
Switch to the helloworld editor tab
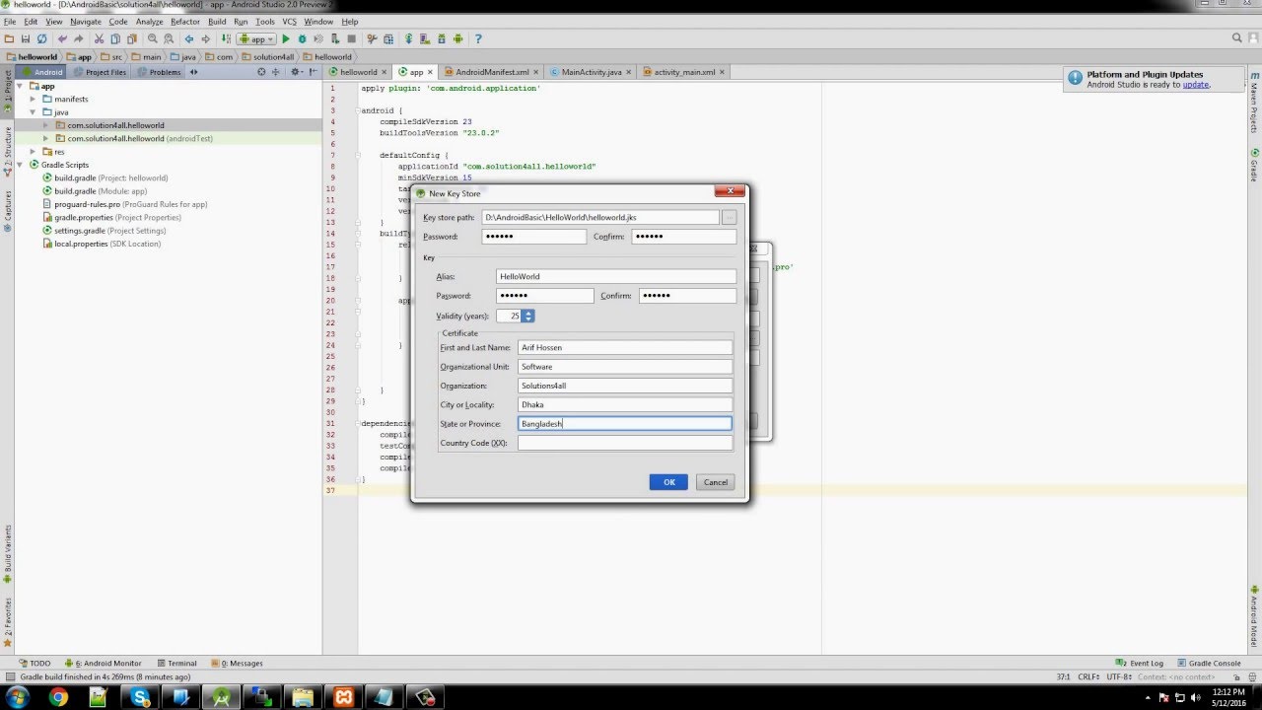[359, 72]
